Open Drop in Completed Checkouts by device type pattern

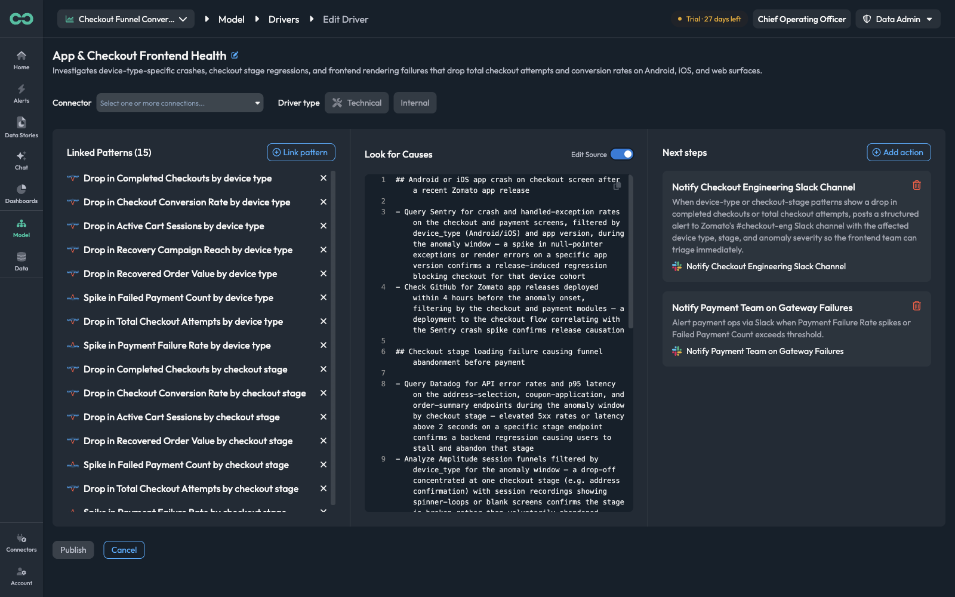pyautogui.click(x=178, y=178)
